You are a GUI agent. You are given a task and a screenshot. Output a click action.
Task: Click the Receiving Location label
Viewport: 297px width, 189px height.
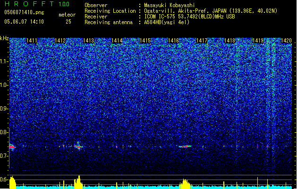tap(110, 11)
